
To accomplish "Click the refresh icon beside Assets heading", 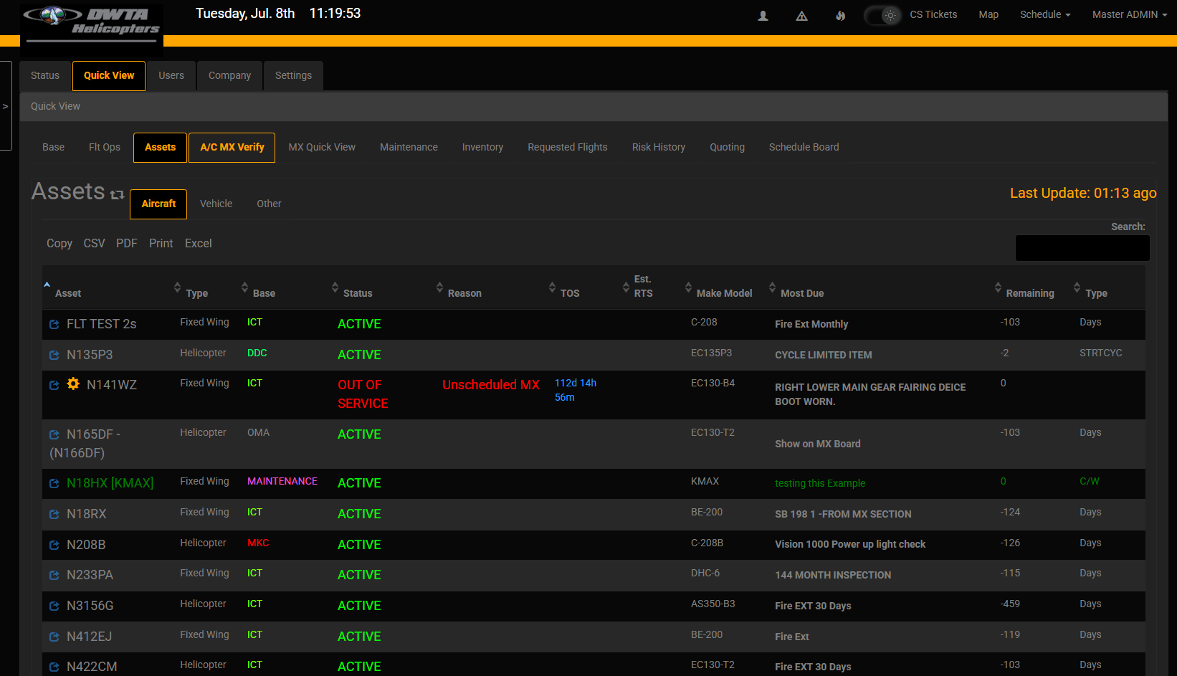I will point(118,194).
